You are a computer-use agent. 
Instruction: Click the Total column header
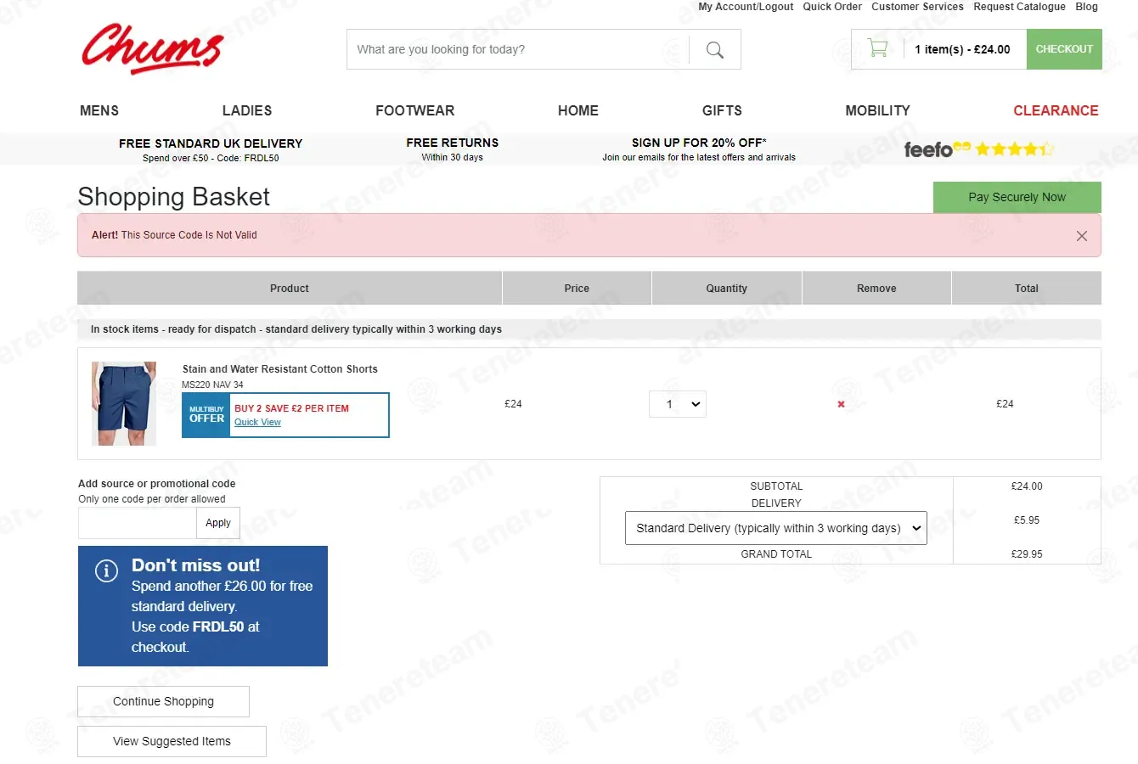tap(1027, 289)
